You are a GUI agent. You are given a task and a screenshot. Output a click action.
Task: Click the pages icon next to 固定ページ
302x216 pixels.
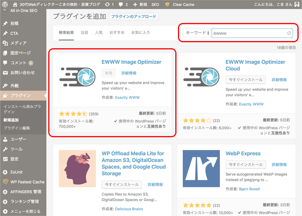[5, 53]
